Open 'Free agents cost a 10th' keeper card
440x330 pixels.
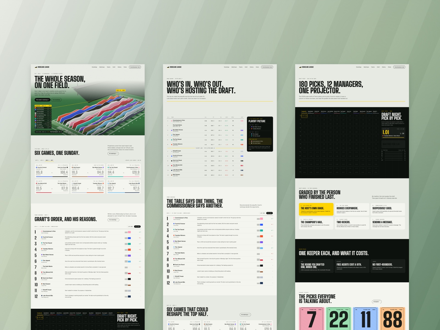coord(352,266)
